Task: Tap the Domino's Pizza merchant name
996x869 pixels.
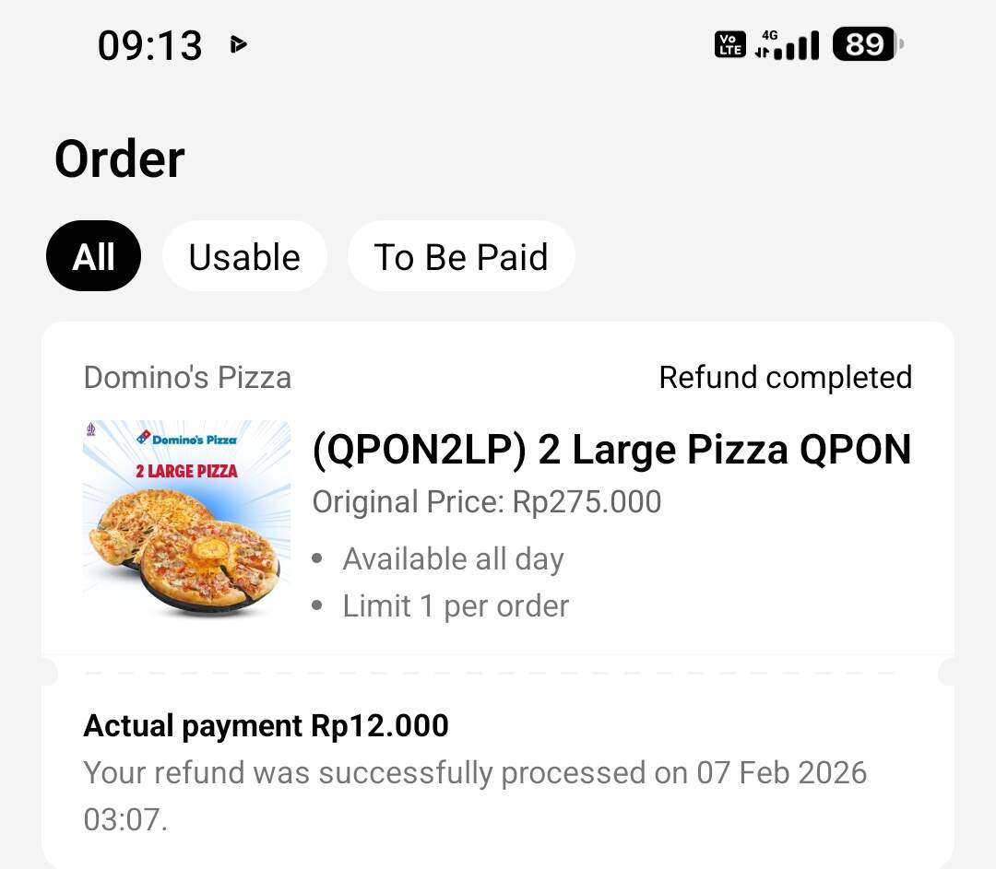Action: [187, 377]
